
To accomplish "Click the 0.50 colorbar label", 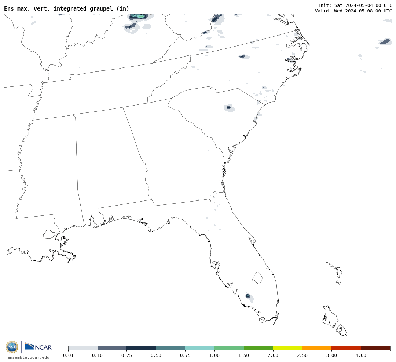I will pos(156,355).
